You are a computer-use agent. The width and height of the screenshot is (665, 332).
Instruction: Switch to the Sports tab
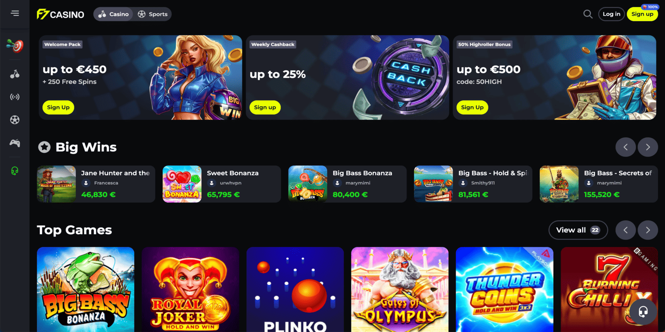(x=153, y=14)
